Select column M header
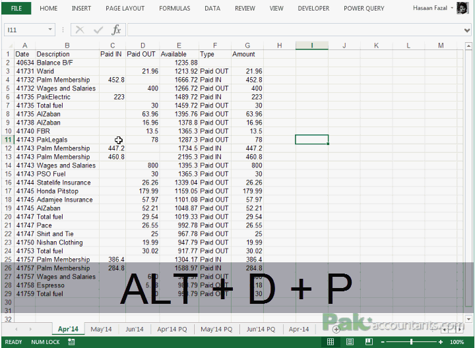The height and width of the screenshot is (348, 475). tap(441, 45)
